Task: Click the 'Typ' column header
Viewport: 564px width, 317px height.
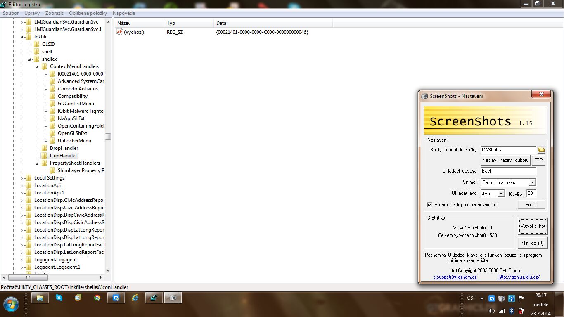Action: coord(189,23)
